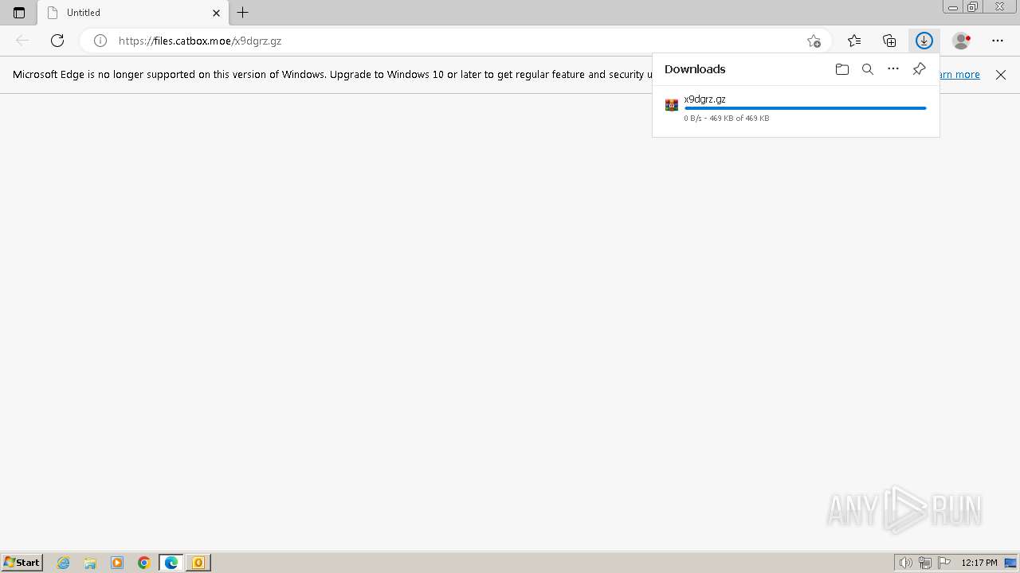
Task: Open the yellow app on taskbar
Action: (x=198, y=563)
